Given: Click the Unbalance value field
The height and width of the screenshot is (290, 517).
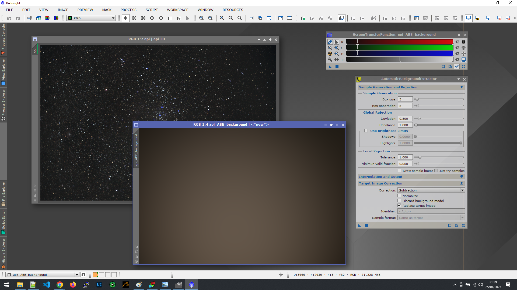Looking at the screenshot, I should 405,125.
